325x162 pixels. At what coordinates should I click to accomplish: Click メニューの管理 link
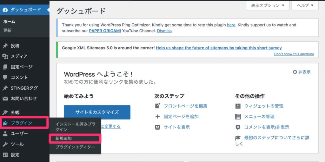pyautogui.click(x=259, y=117)
